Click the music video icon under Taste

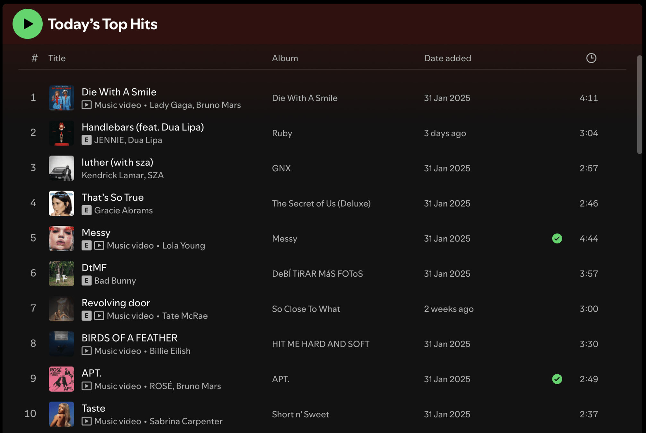[86, 421]
